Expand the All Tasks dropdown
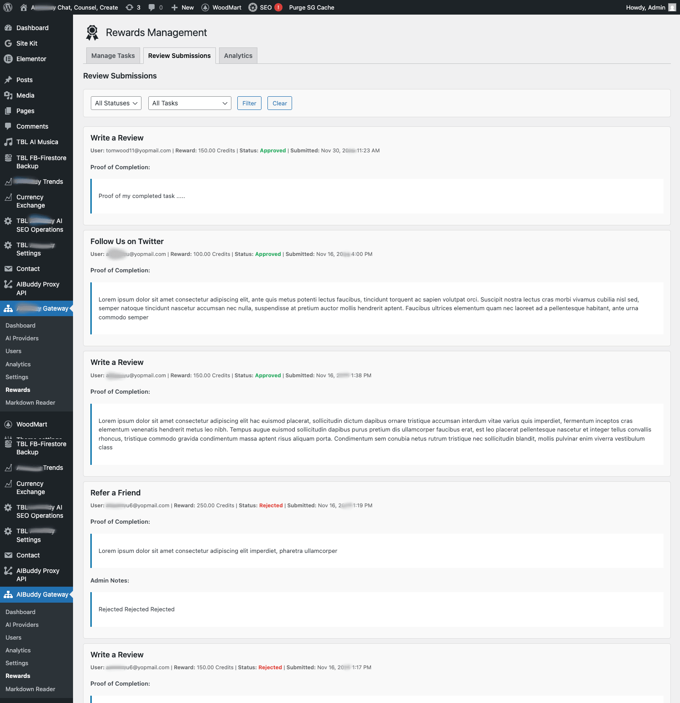Viewport: 680px width, 703px height. point(189,103)
